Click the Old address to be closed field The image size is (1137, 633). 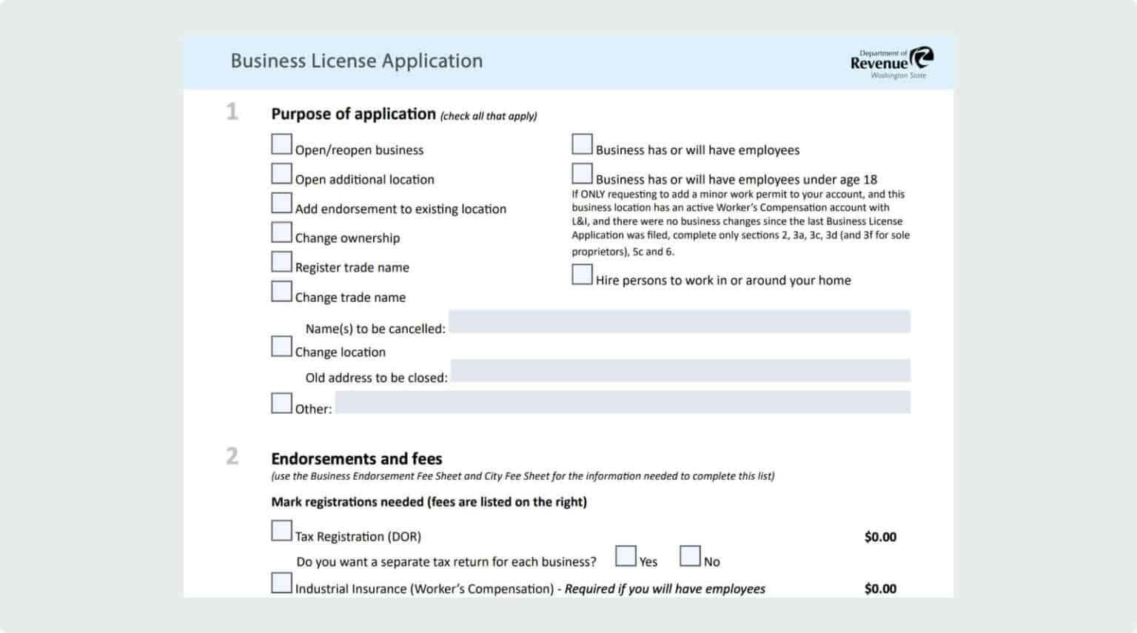pyautogui.click(x=680, y=371)
